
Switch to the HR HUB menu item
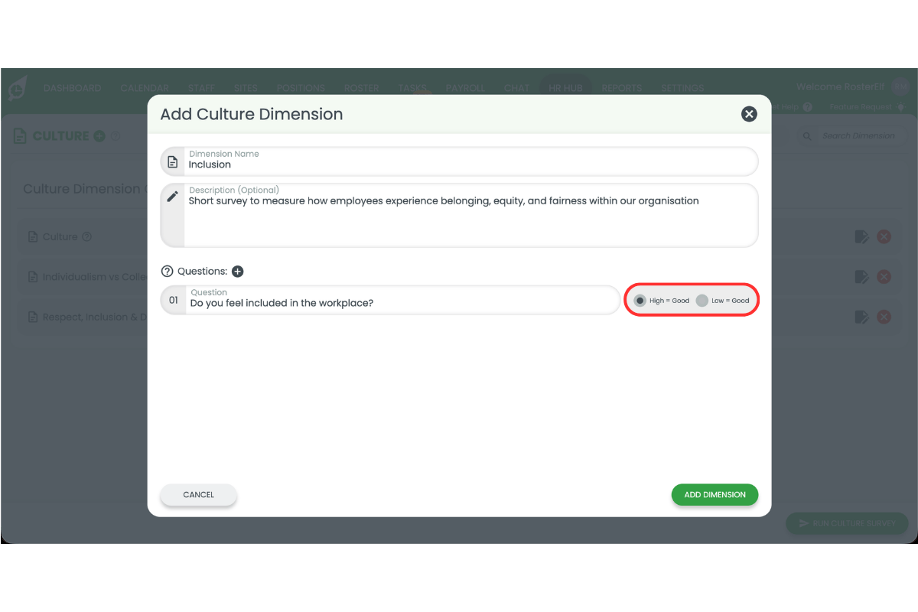[x=565, y=87]
